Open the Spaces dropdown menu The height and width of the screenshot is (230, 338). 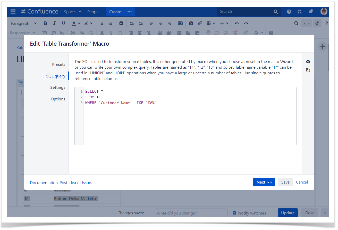(x=72, y=12)
